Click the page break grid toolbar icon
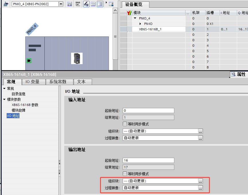This screenshot has height=195, width=248. [93, 4]
